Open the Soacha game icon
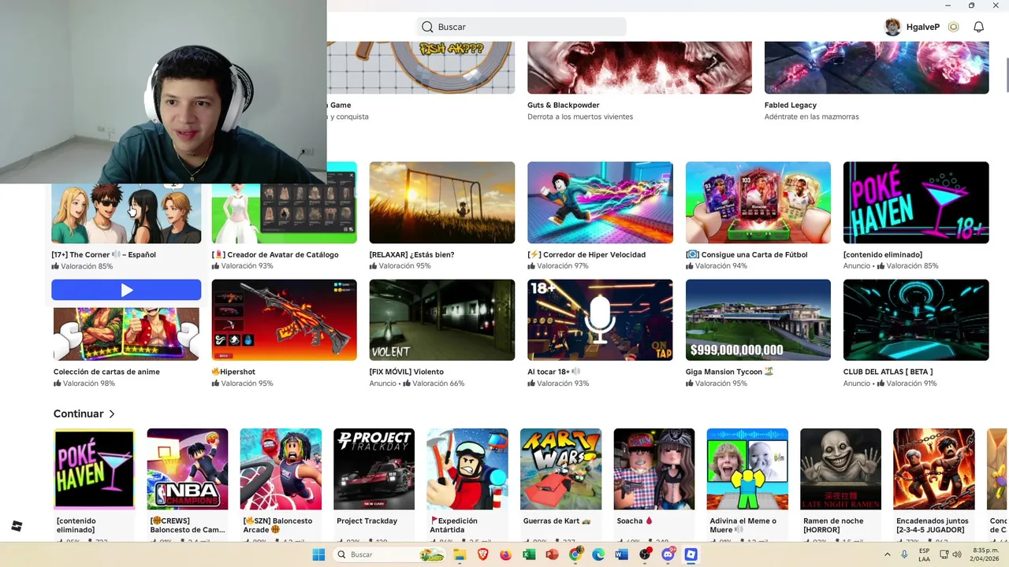This screenshot has width=1009, height=567. click(654, 469)
